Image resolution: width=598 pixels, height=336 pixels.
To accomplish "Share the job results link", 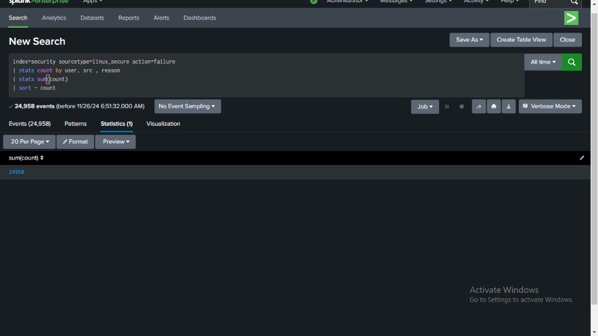I will pyautogui.click(x=478, y=106).
